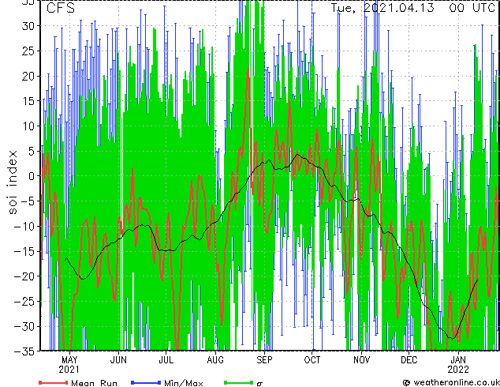The width and height of the screenshot is (500, 387).
Task: Click the CFS model label
Action: (61, 8)
